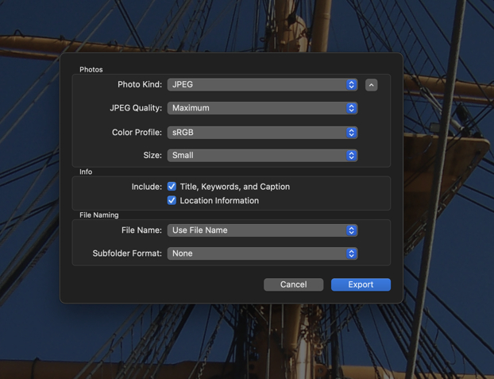This screenshot has height=379, width=494.
Task: Open the JPEG Quality dropdown set to Maximum
Action: tap(256, 108)
